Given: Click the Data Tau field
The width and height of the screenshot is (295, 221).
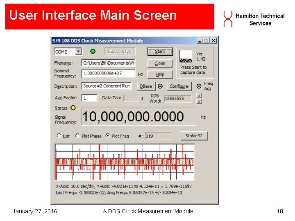Looking at the screenshot, I should point(131,98).
